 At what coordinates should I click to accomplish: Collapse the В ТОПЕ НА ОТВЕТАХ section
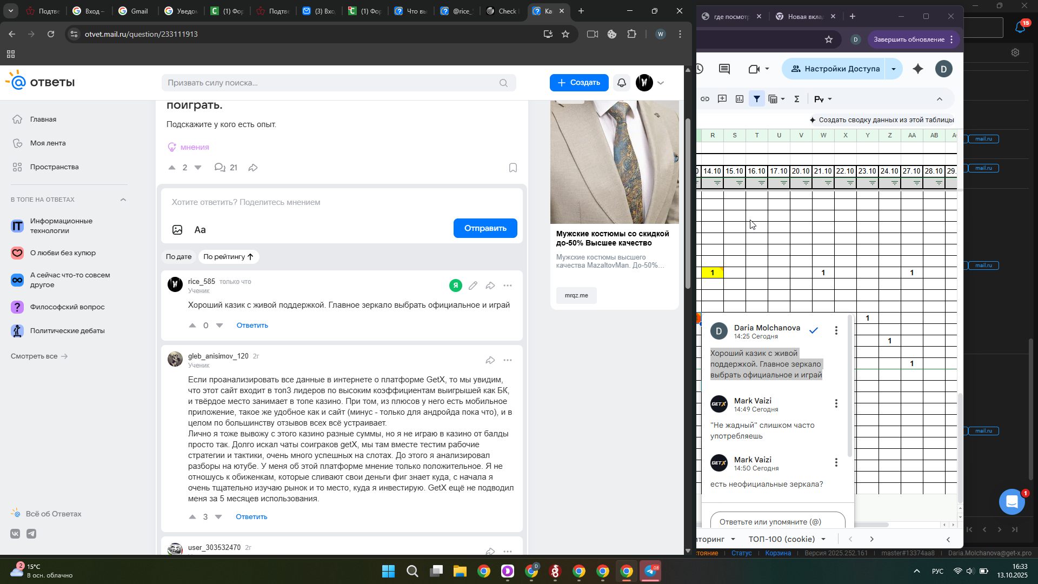pyautogui.click(x=123, y=200)
